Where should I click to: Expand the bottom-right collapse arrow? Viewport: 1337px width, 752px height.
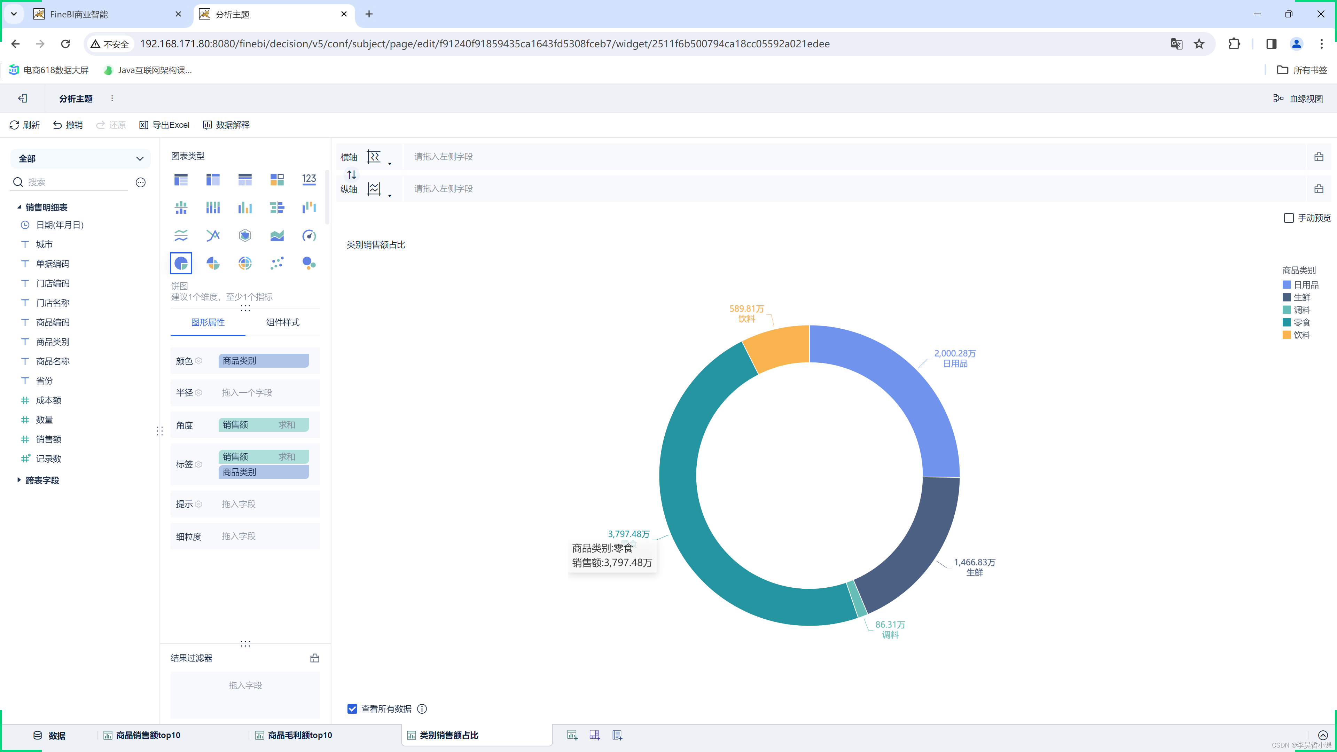coord(1323,735)
